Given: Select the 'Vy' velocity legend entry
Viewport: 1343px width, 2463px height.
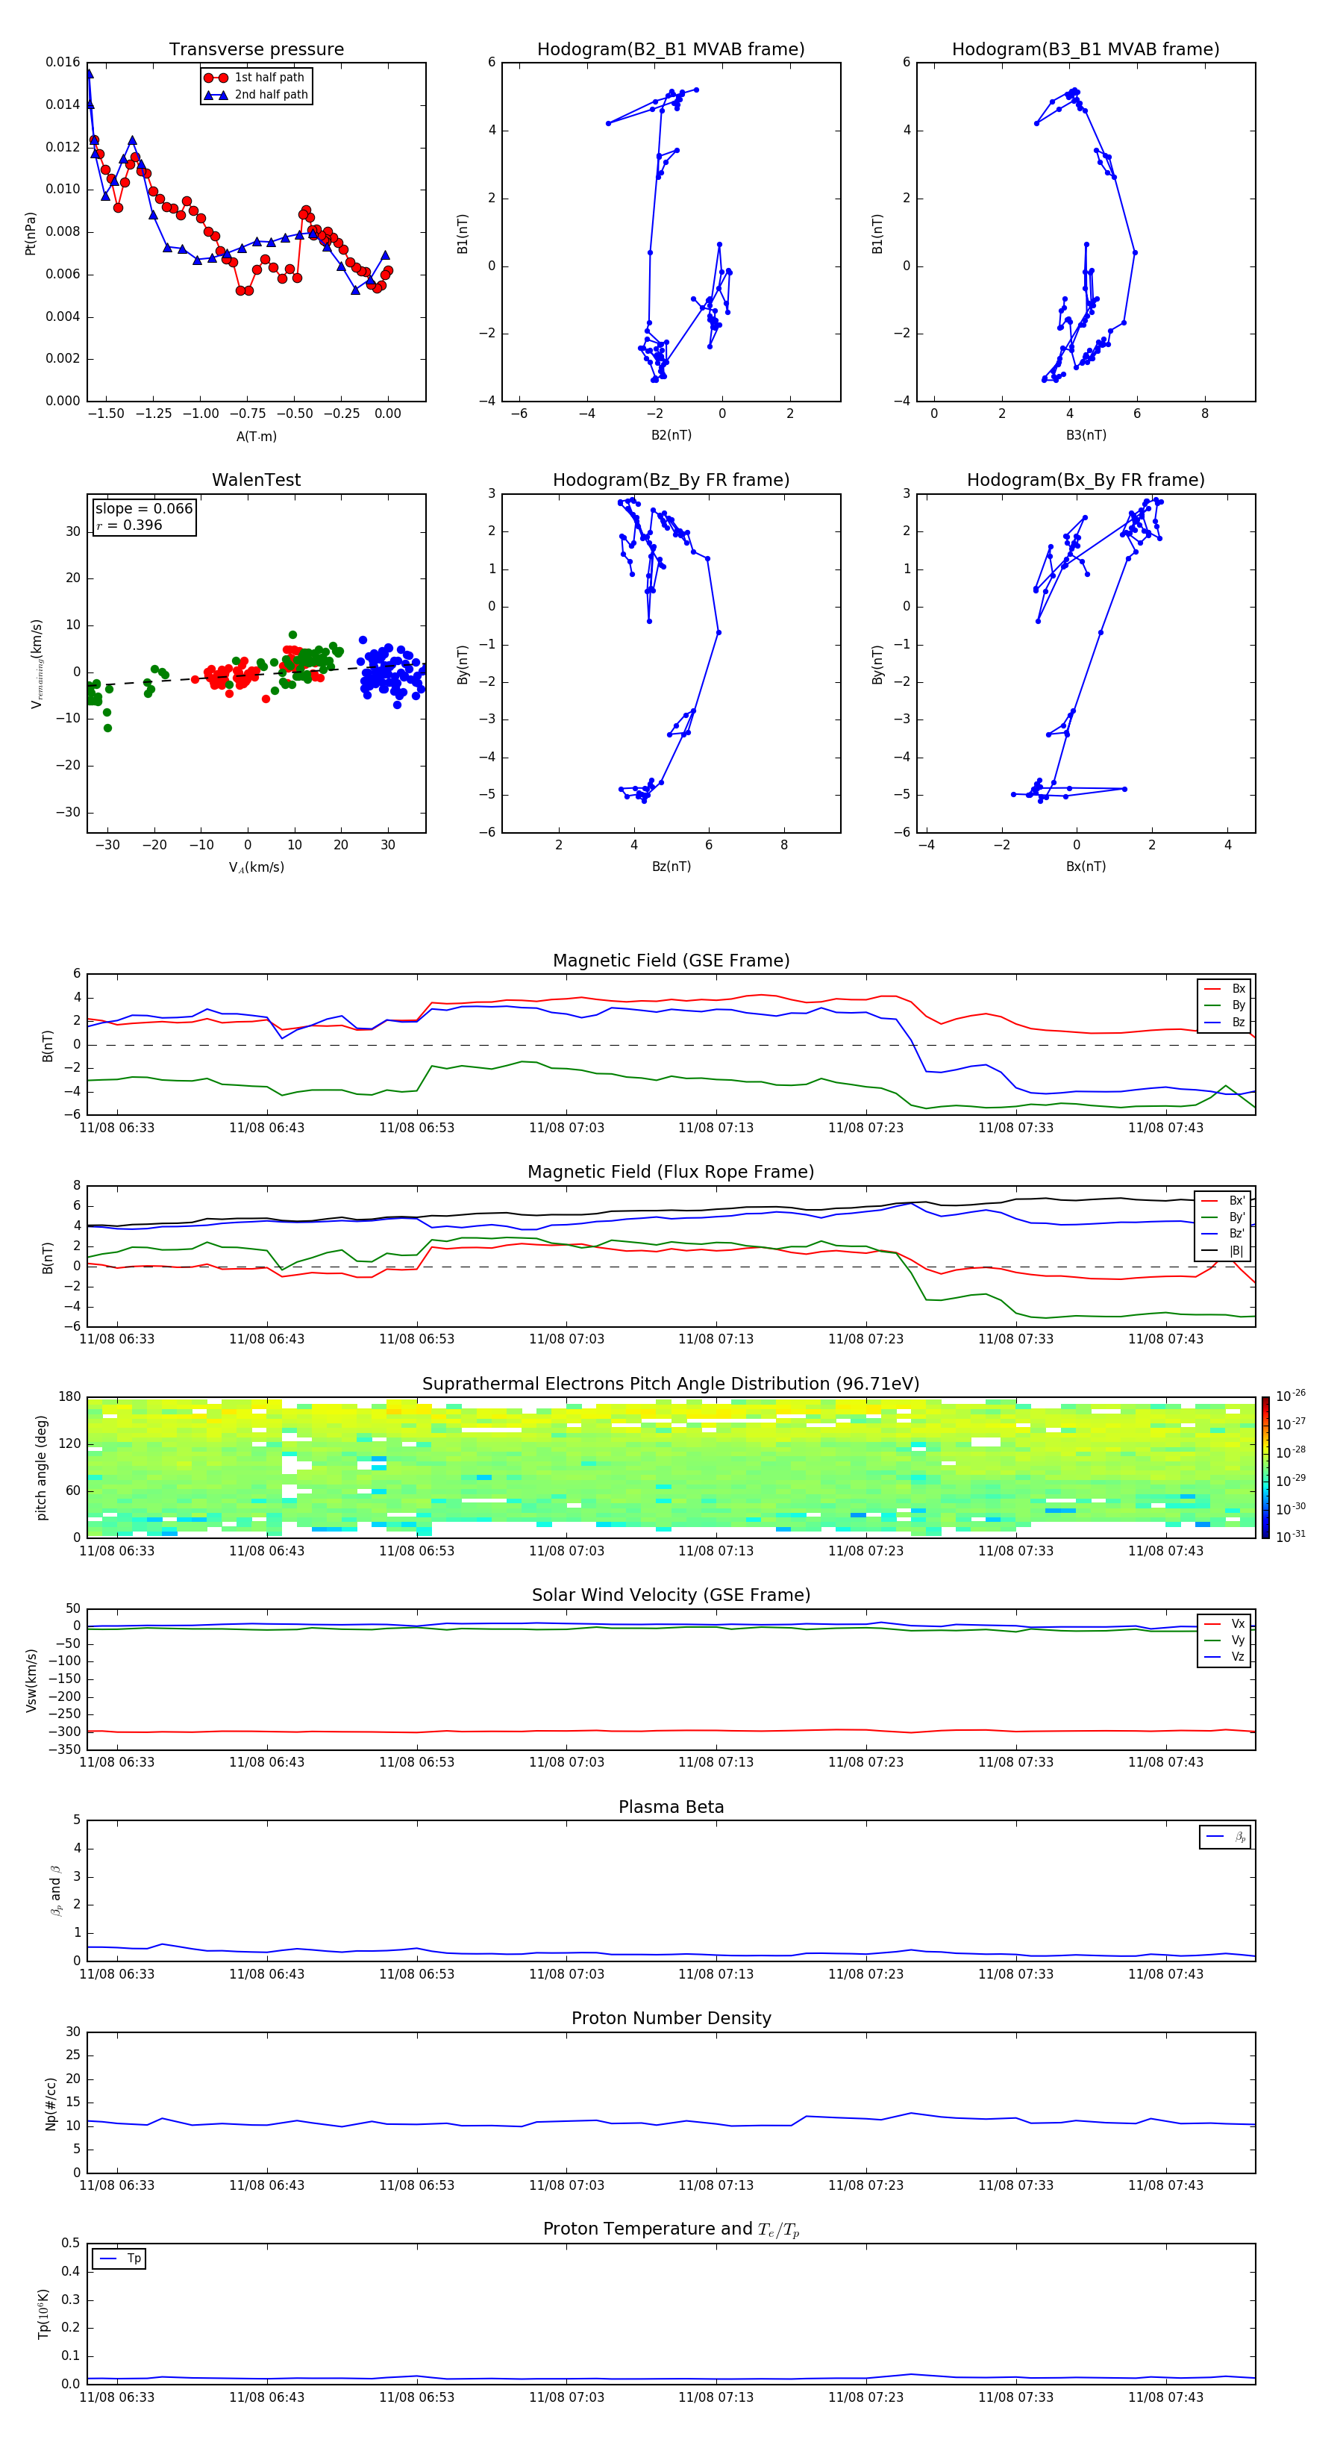Looking at the screenshot, I should (x=1224, y=1641).
